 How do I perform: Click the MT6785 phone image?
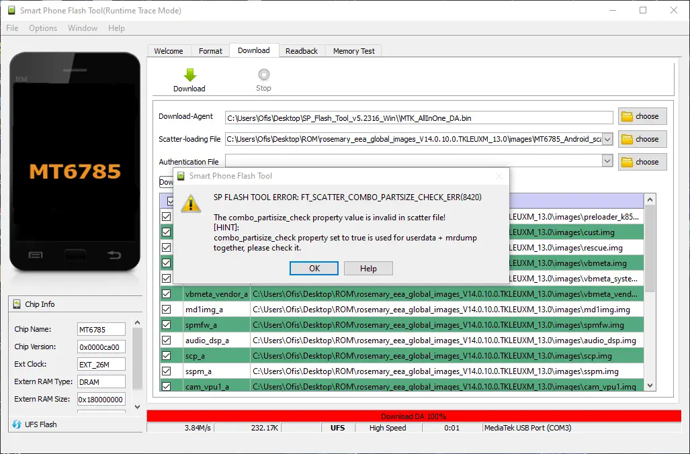[x=75, y=162]
